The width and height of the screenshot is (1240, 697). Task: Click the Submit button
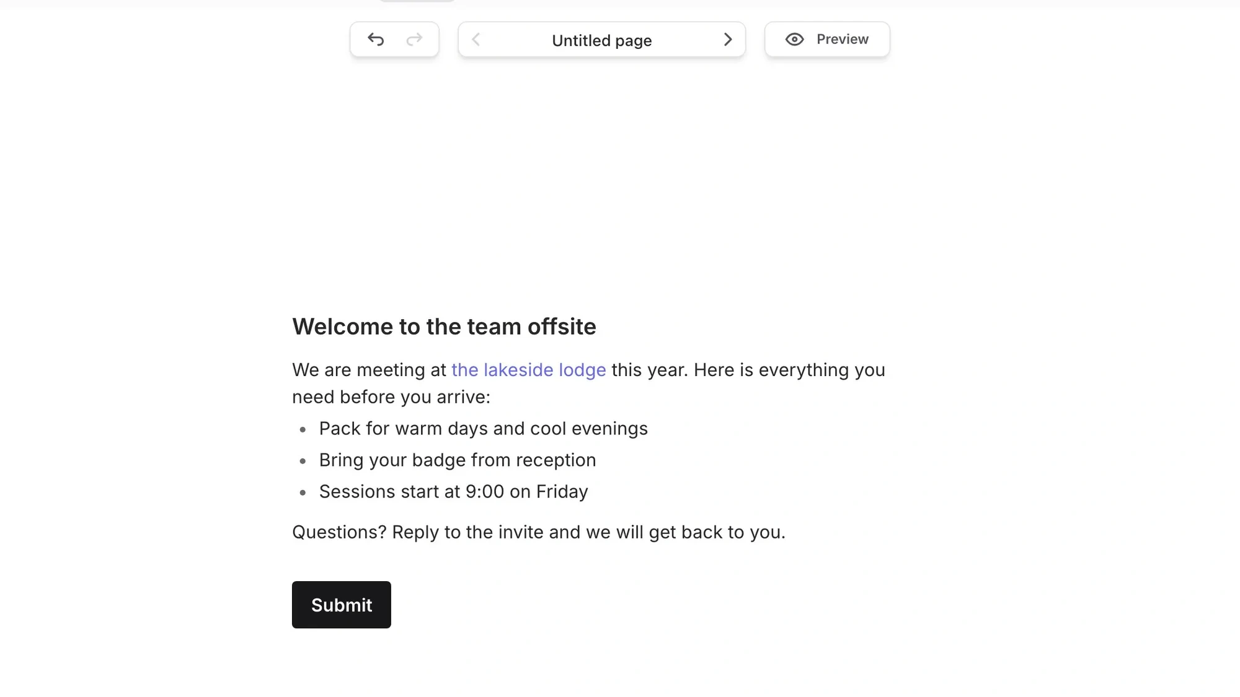point(342,605)
